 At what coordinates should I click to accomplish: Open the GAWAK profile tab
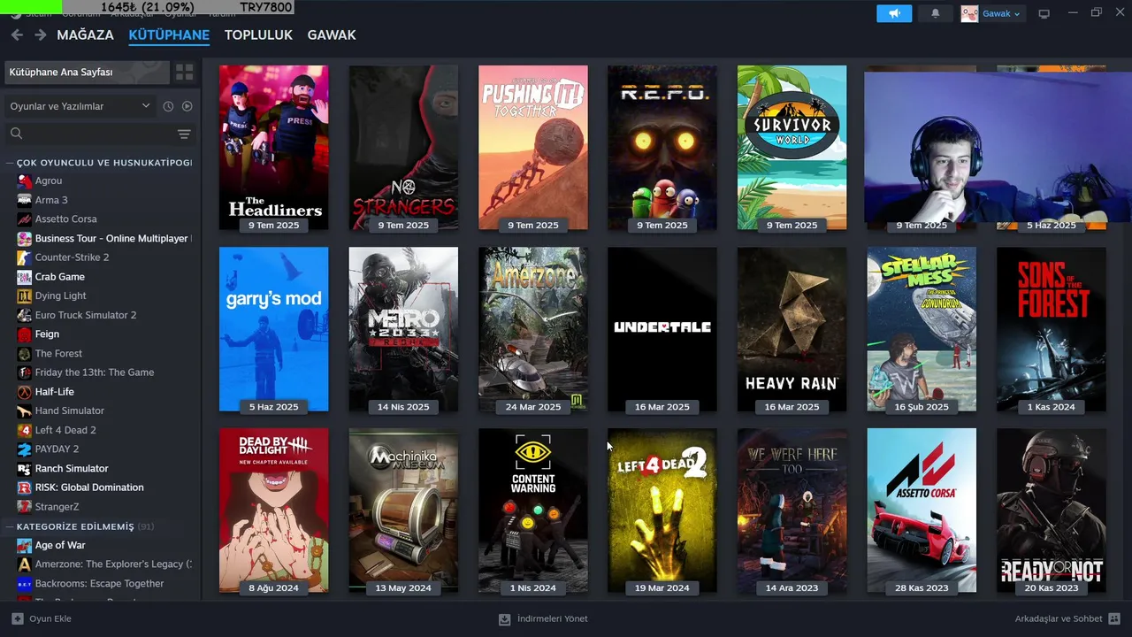point(332,35)
